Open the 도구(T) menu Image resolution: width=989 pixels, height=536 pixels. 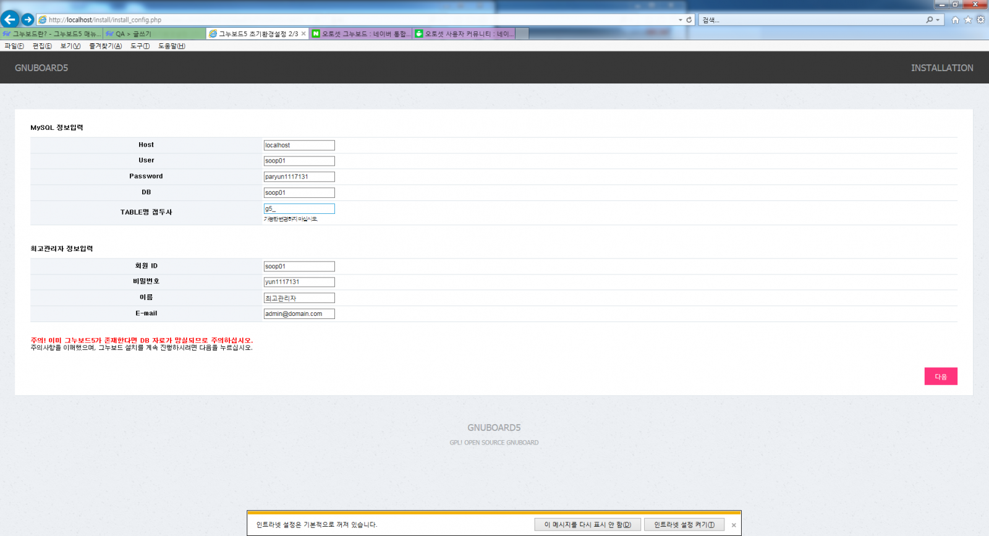click(x=140, y=46)
